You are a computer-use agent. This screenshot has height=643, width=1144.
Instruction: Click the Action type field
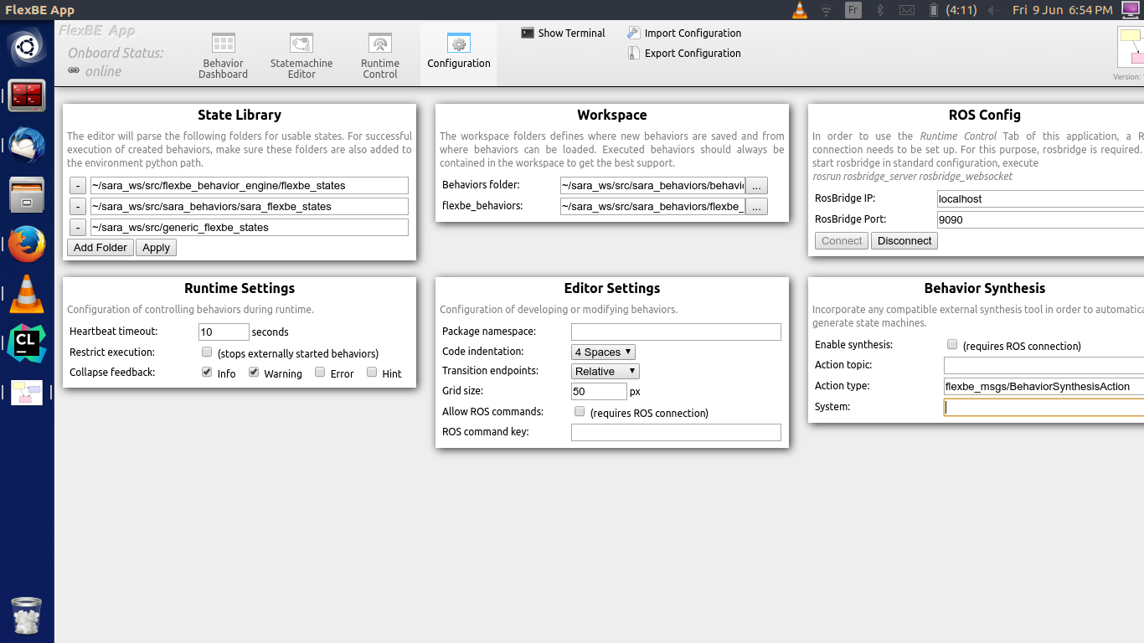[1044, 386]
